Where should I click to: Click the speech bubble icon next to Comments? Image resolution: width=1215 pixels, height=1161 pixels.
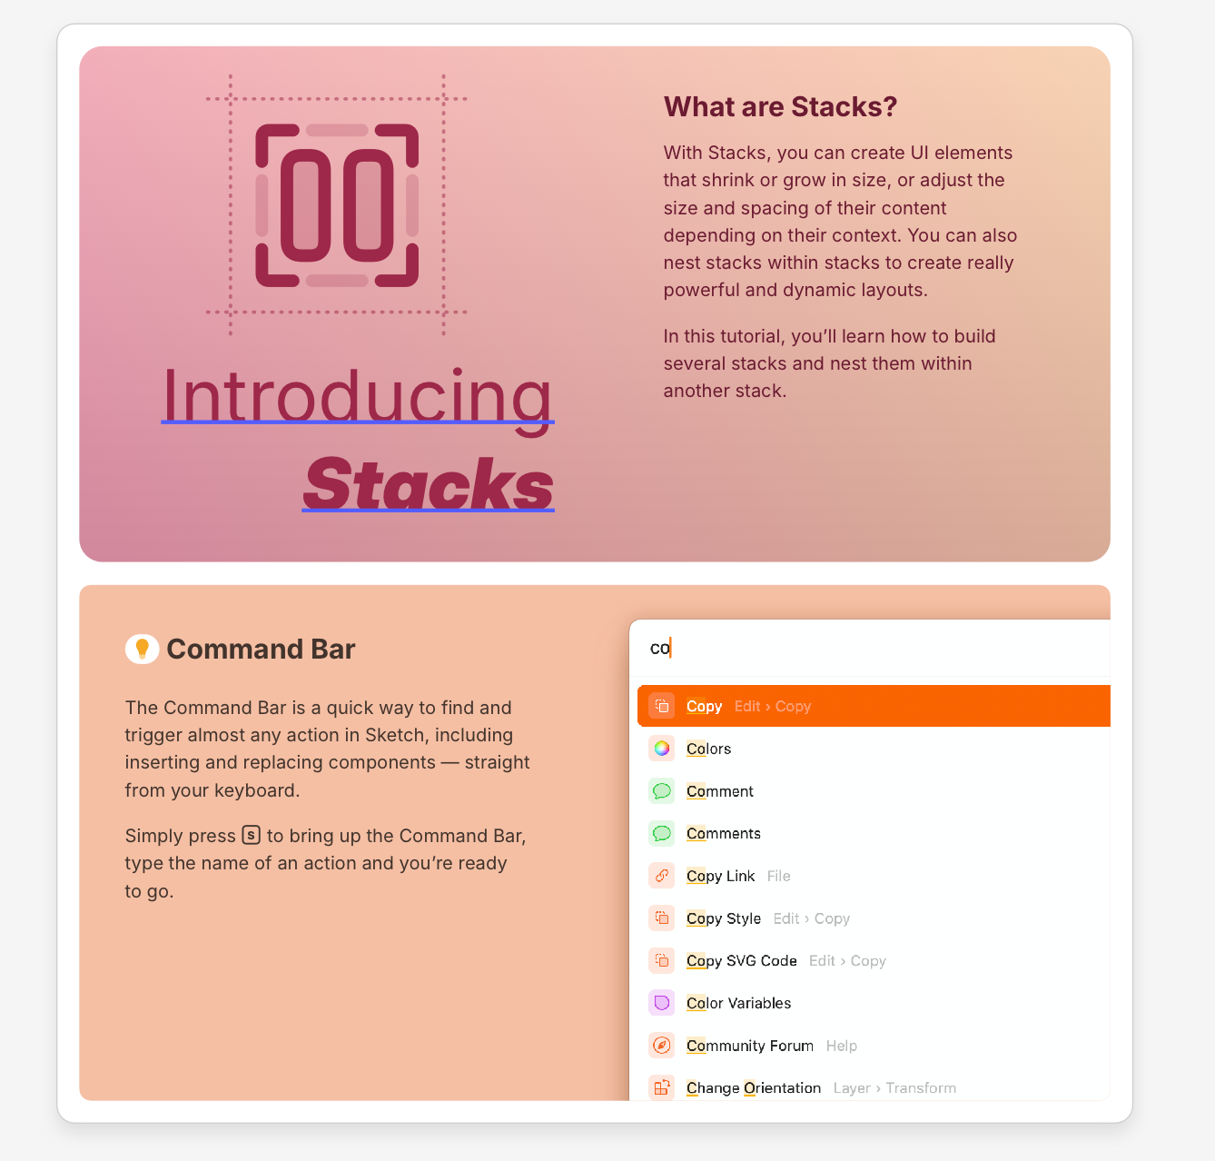coord(662,833)
